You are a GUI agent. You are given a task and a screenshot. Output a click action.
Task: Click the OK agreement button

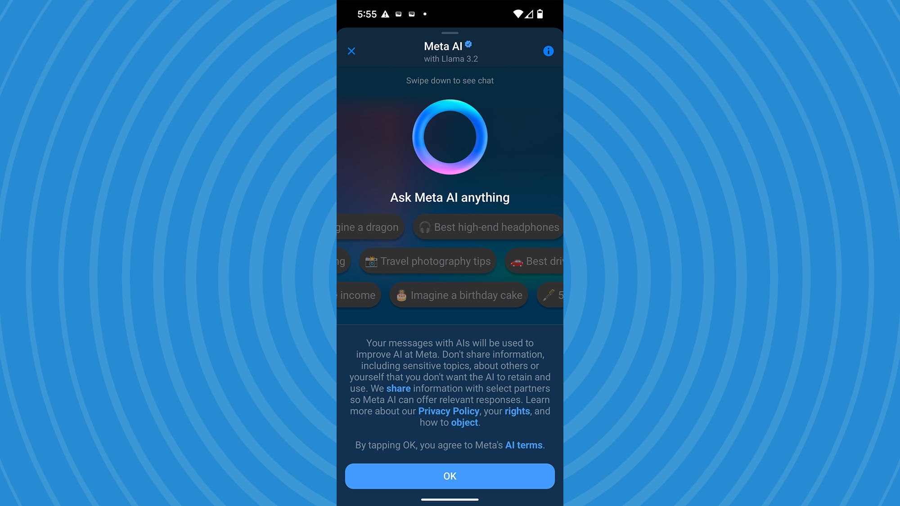(x=450, y=475)
